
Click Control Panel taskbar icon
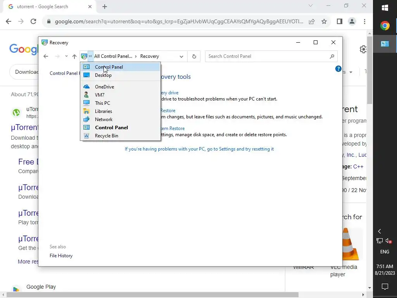(385, 44)
